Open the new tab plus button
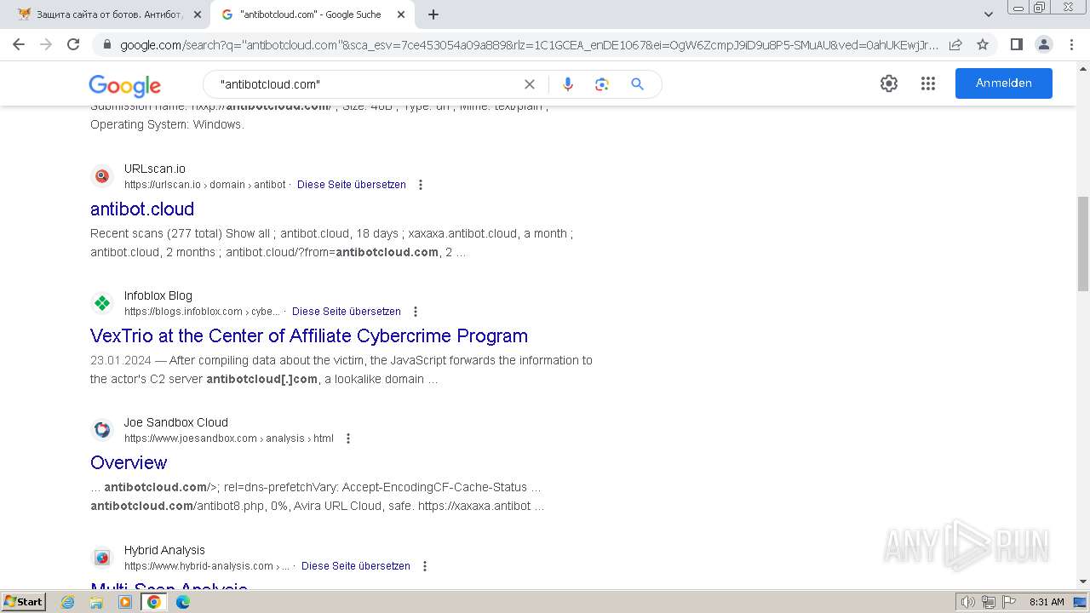The image size is (1090, 613). click(x=433, y=14)
